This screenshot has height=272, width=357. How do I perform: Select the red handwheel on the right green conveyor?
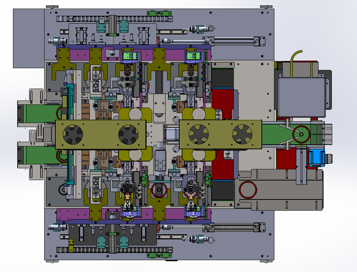point(301,134)
